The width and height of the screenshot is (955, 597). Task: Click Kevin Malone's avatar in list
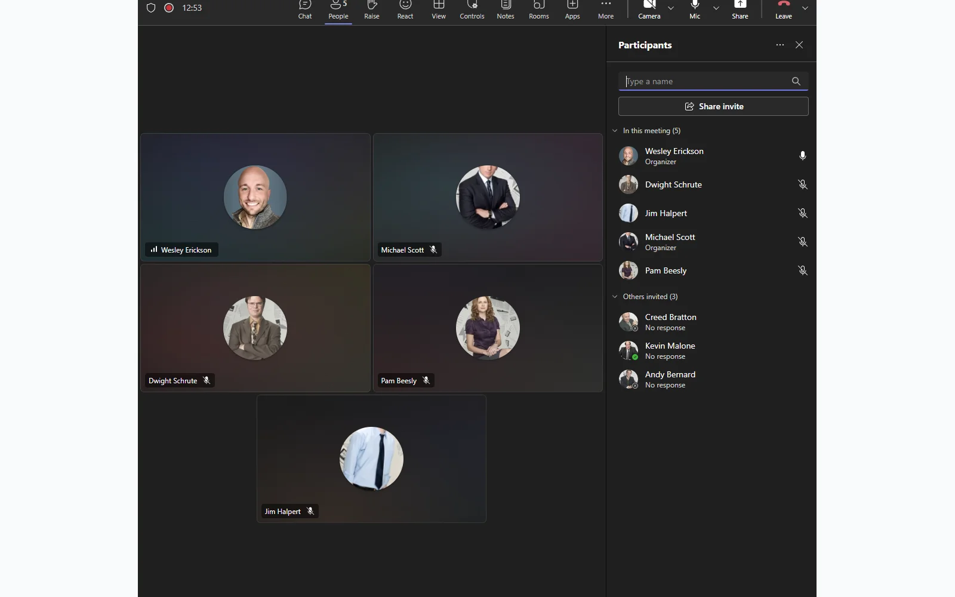pos(629,350)
